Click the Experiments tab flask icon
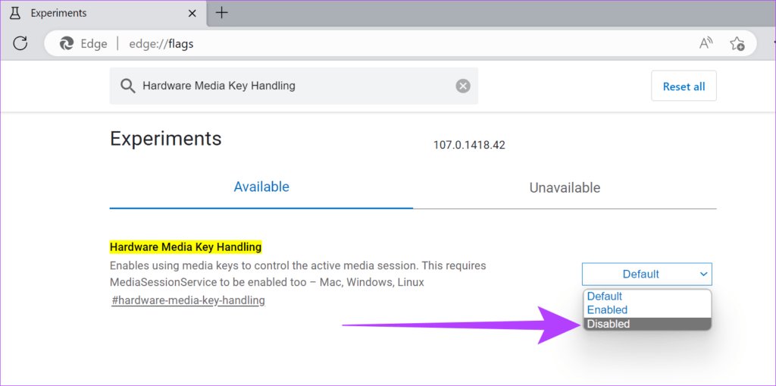This screenshot has width=776, height=386. 15,13
